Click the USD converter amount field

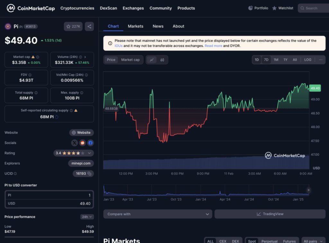click(x=49, y=204)
